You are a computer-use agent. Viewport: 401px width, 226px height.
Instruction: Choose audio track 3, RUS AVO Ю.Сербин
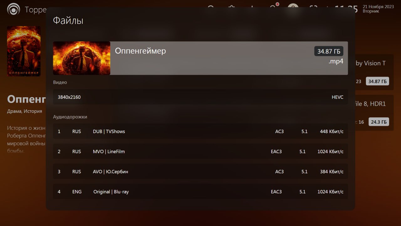tap(200, 171)
